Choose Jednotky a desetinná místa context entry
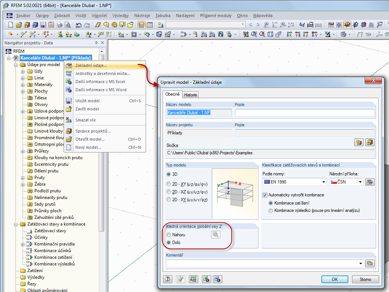The height and width of the screenshot is (292, 389). [x=103, y=73]
